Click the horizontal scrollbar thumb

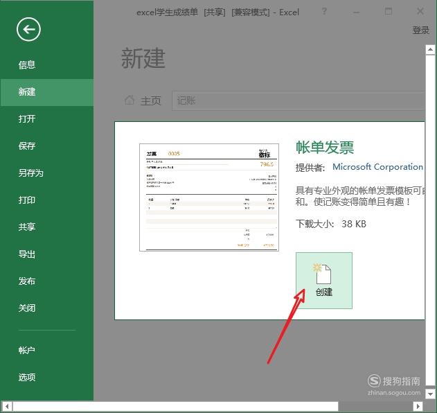[x=176, y=406]
